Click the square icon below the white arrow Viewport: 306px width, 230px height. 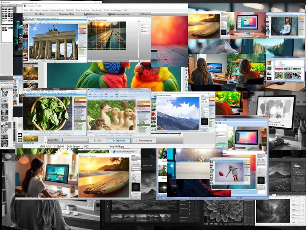(20, 140)
